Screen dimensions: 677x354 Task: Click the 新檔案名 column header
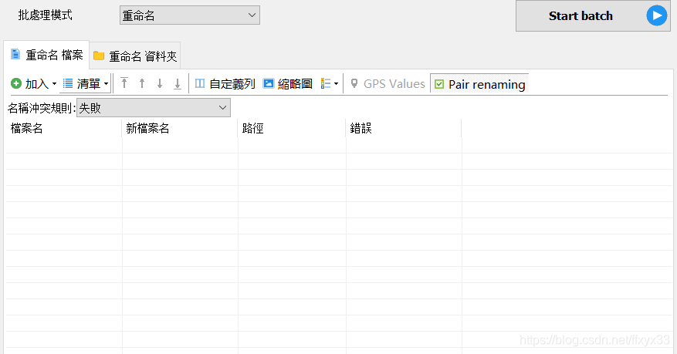pyautogui.click(x=180, y=128)
